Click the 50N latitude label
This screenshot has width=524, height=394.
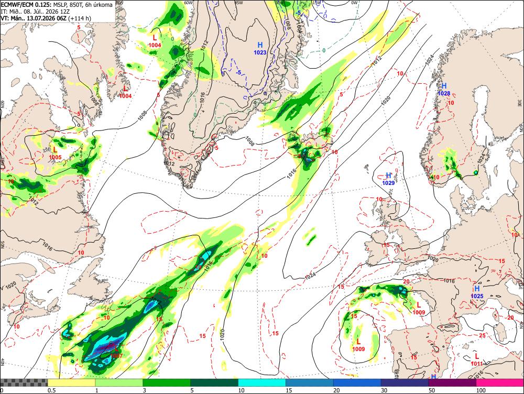click(3, 245)
